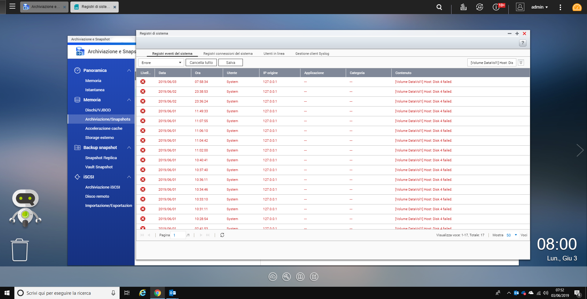Open background tasks icon in top bar

(463, 7)
